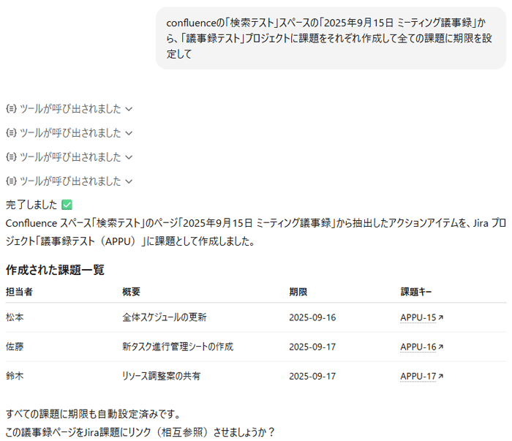
Task: Select the 概要 column header
Action: click(x=131, y=292)
